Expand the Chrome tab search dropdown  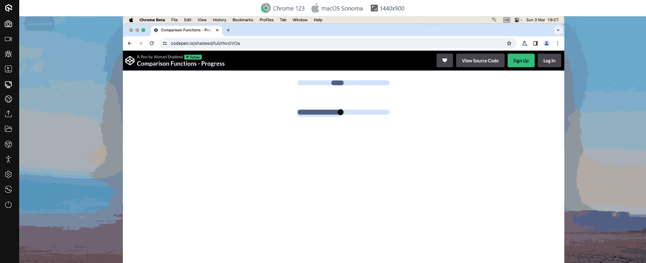point(558,30)
